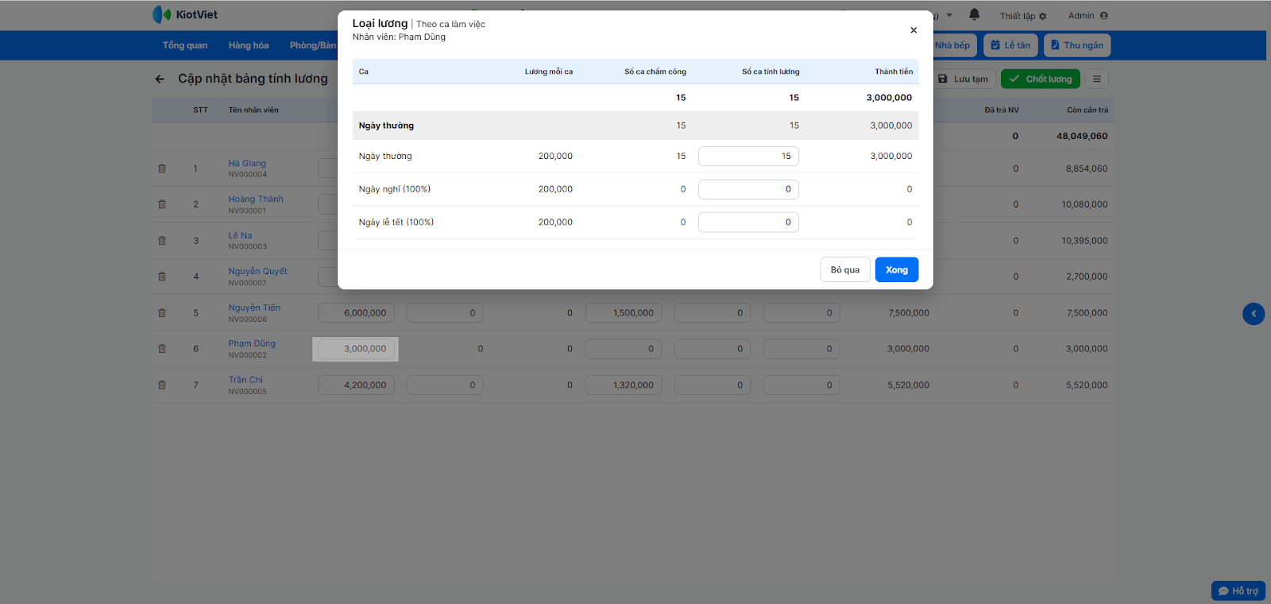
Task: Click the Bỏ qua button
Action: click(x=844, y=269)
